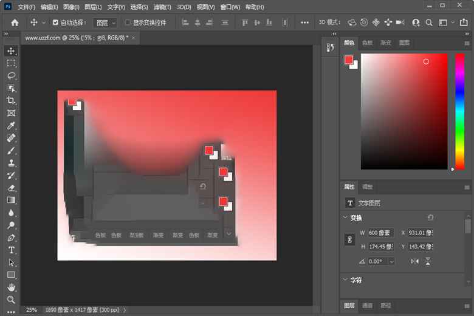Image resolution: width=474 pixels, height=316 pixels.
Task: Collapse the 变换 section
Action: [x=345, y=217]
